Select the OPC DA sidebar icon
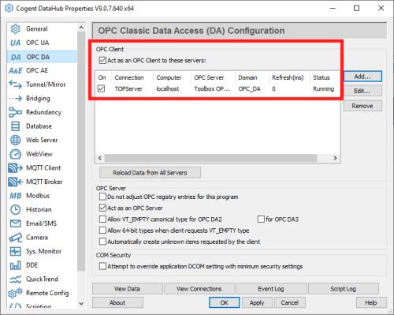 click(16, 57)
